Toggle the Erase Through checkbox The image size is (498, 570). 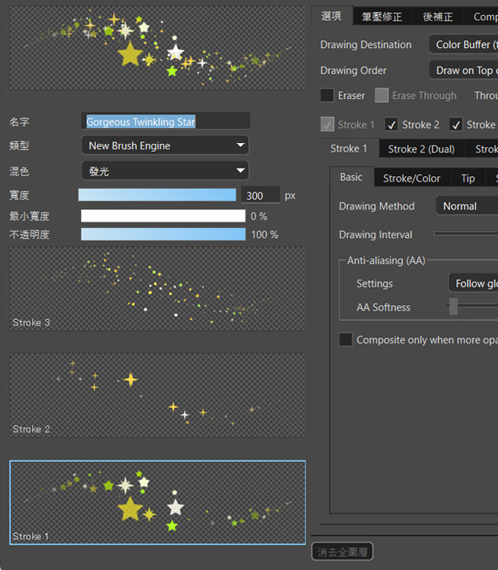click(382, 96)
